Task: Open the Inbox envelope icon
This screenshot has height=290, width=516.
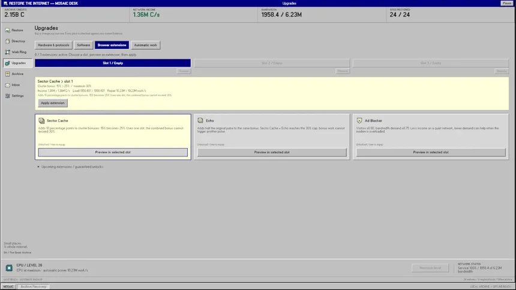Action: pyautogui.click(x=8, y=85)
